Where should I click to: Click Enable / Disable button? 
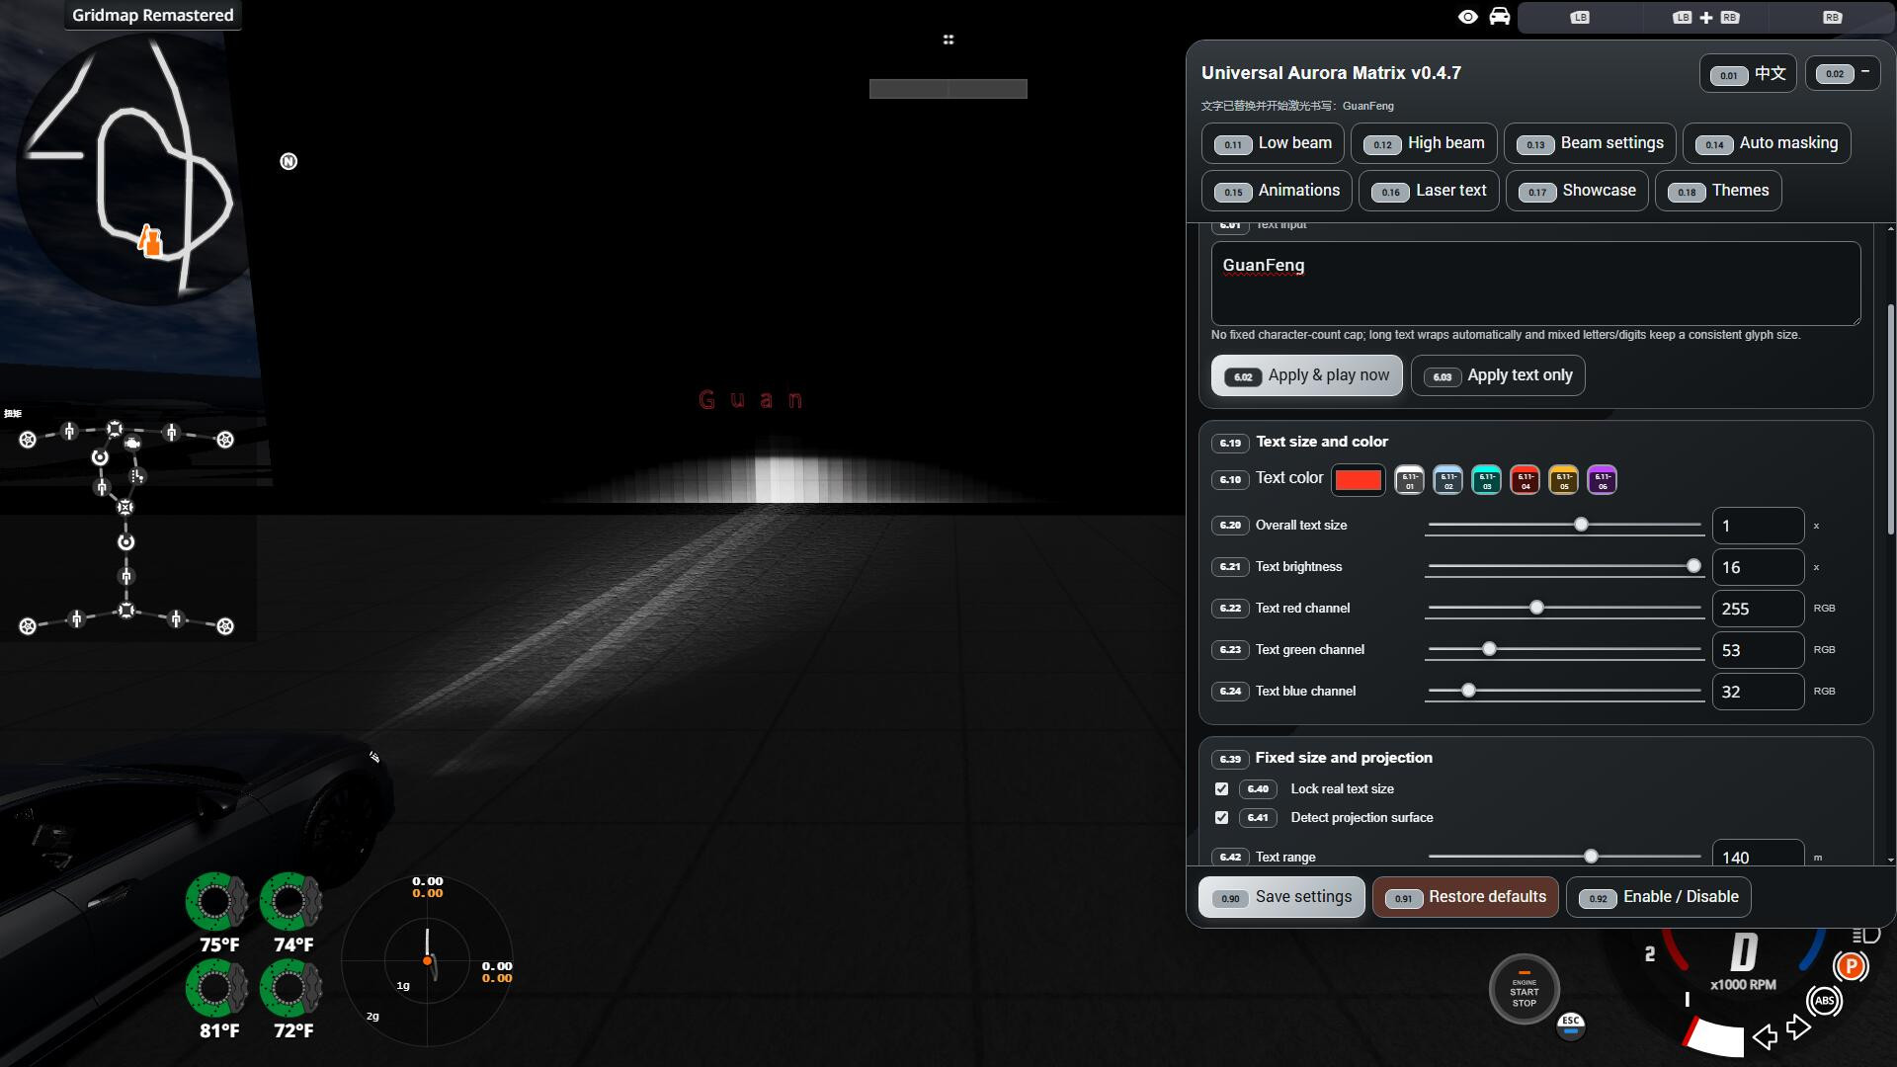(x=1659, y=897)
